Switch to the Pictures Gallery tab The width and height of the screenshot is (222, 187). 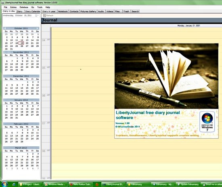pyautogui.click(x=88, y=11)
